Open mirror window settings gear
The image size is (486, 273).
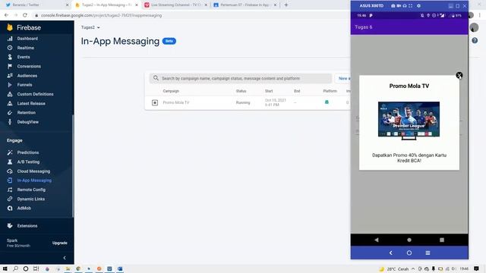tap(418, 6)
